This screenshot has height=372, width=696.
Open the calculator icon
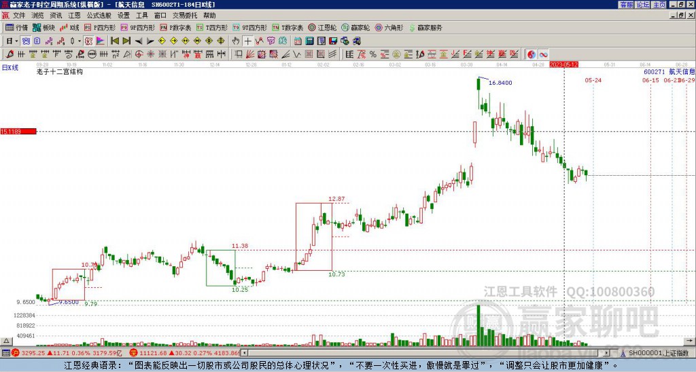(x=309, y=41)
